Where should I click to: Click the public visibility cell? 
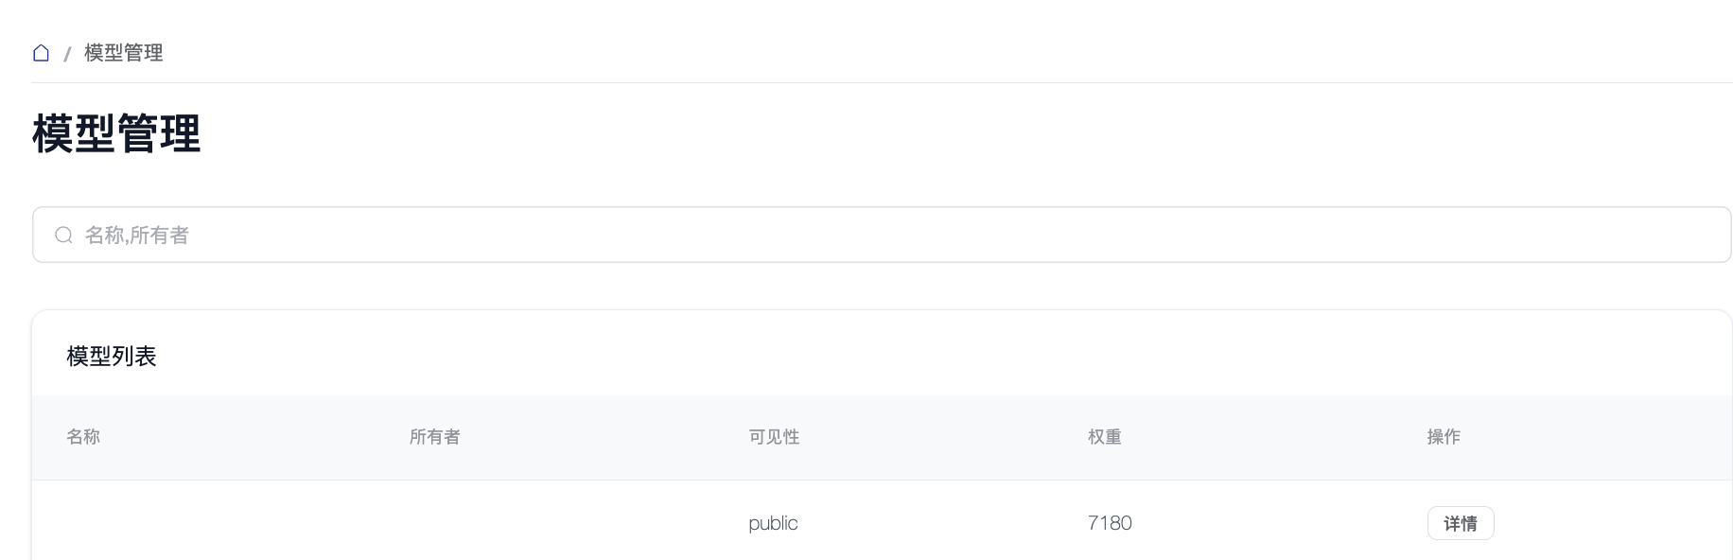point(773,523)
